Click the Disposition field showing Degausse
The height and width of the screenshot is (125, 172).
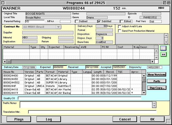tap(104, 34)
